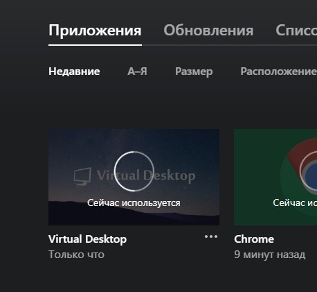
Task: Click 'Сейчас используется' on Virtual Desktop card
Action: pyautogui.click(x=134, y=203)
